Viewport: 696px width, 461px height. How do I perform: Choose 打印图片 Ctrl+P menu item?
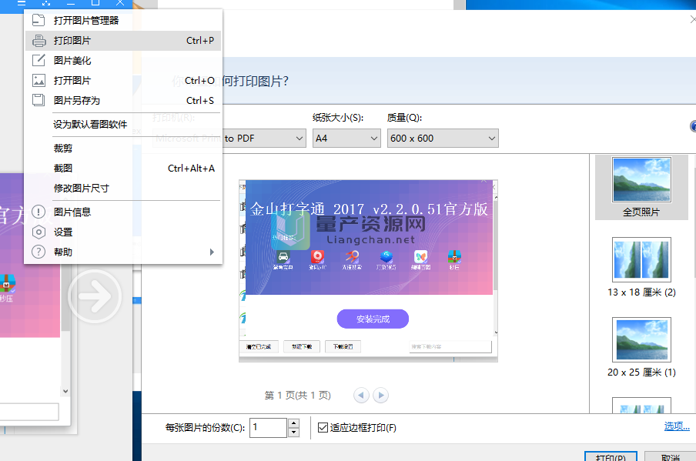click(x=123, y=40)
